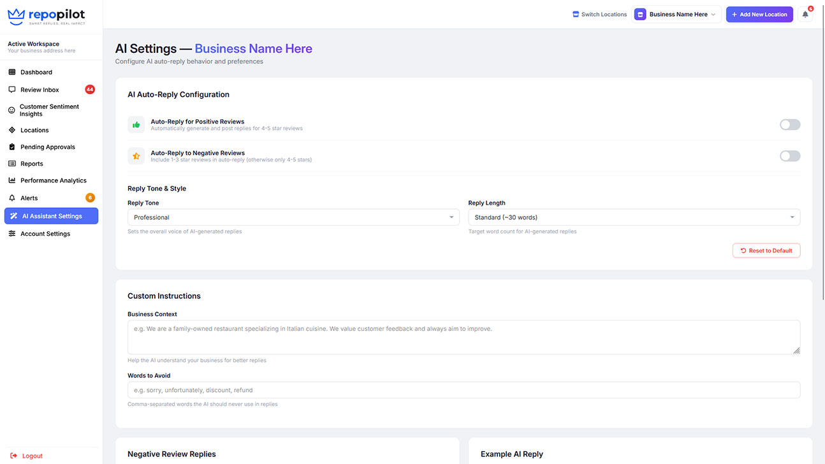This screenshot has width=825, height=464.
Task: Click the green thumbs-up icon
Action: click(136, 125)
